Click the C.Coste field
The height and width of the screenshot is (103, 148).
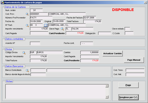129,33
